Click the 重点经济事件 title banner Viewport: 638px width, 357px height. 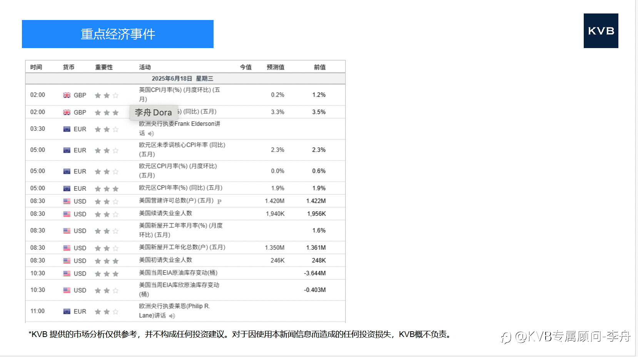118,34
